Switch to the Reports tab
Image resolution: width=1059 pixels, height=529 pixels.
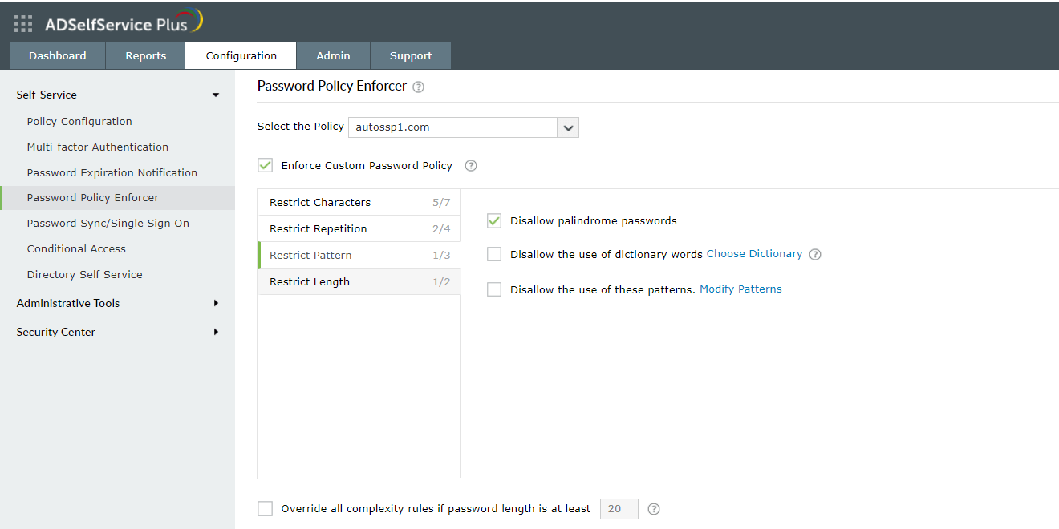pyautogui.click(x=145, y=56)
